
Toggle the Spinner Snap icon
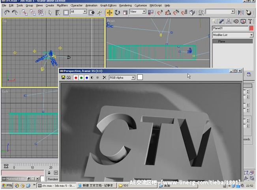(184, 13)
